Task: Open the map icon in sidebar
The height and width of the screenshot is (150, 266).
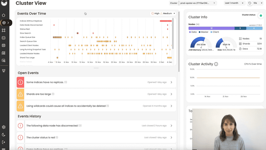Action: [x=4, y=53]
